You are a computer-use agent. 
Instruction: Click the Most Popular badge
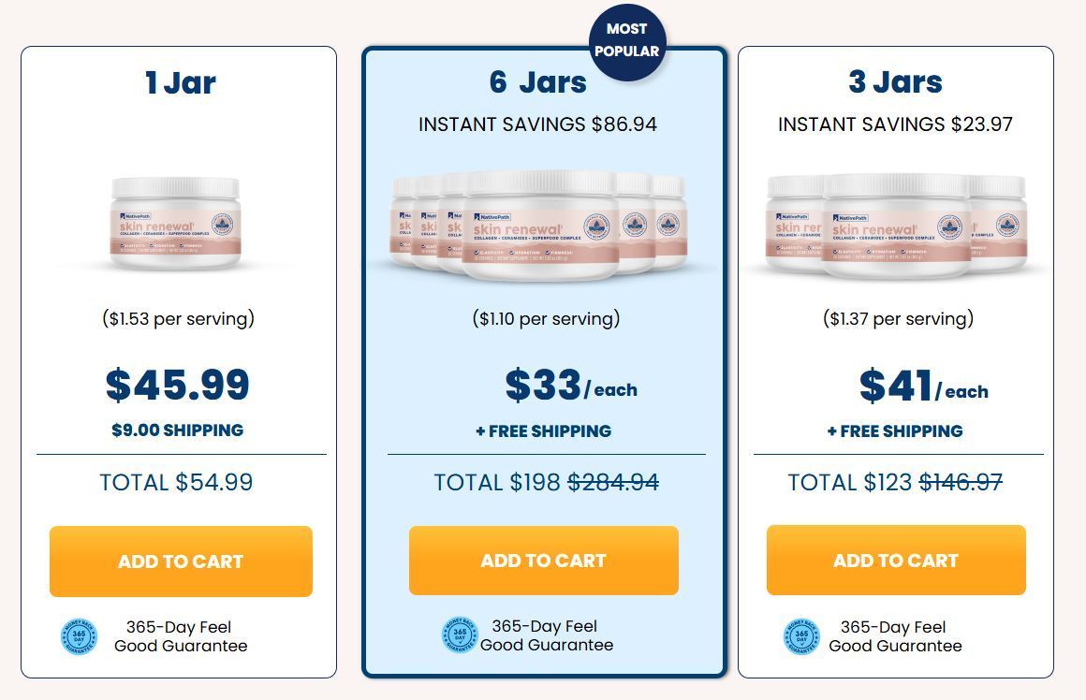[626, 40]
